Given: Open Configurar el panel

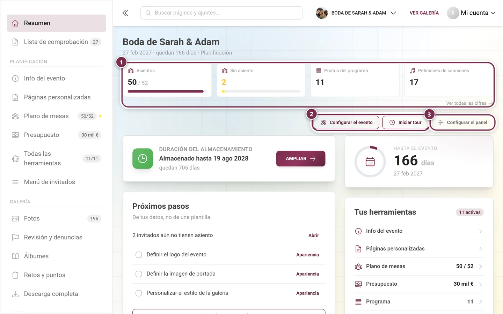Looking at the screenshot, I should coord(462,122).
